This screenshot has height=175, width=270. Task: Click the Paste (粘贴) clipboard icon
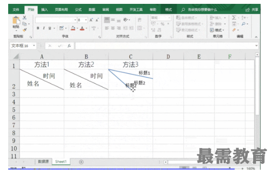pyautogui.click(x=16, y=21)
